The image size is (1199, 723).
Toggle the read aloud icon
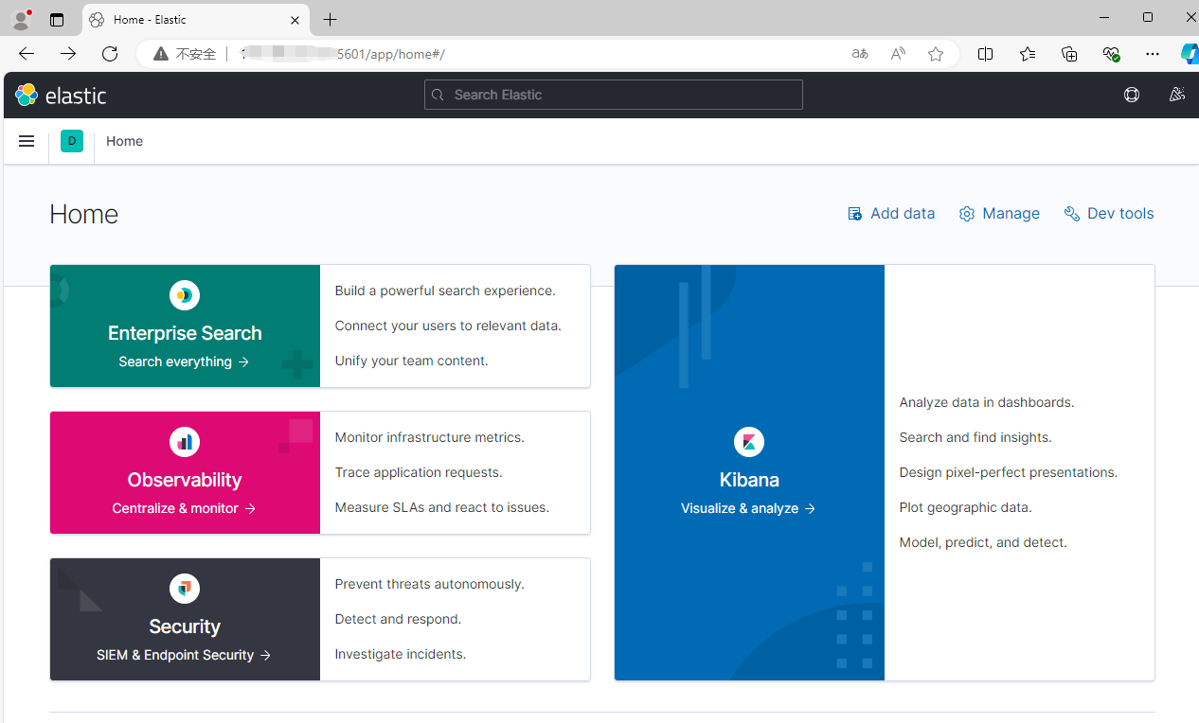(x=898, y=54)
